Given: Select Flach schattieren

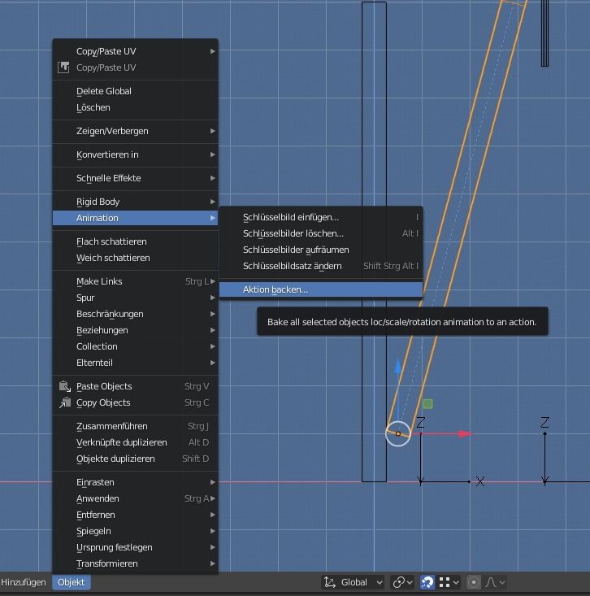Looking at the screenshot, I should coord(135,241).
